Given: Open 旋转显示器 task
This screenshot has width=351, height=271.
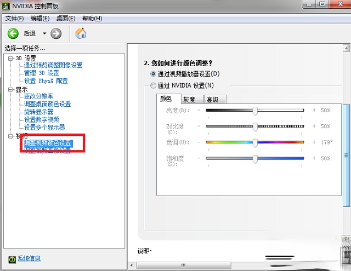Looking at the screenshot, I should point(38,112).
